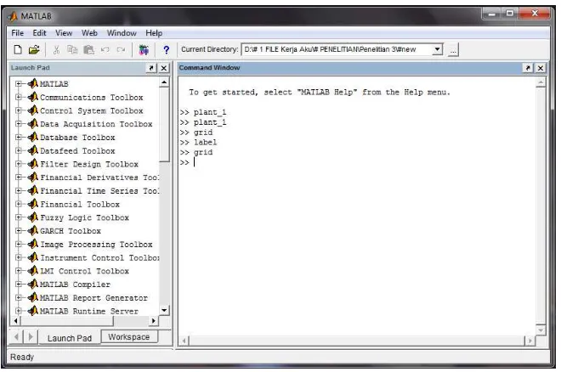
Task: Click the Current Directory path field
Action: click(x=337, y=49)
